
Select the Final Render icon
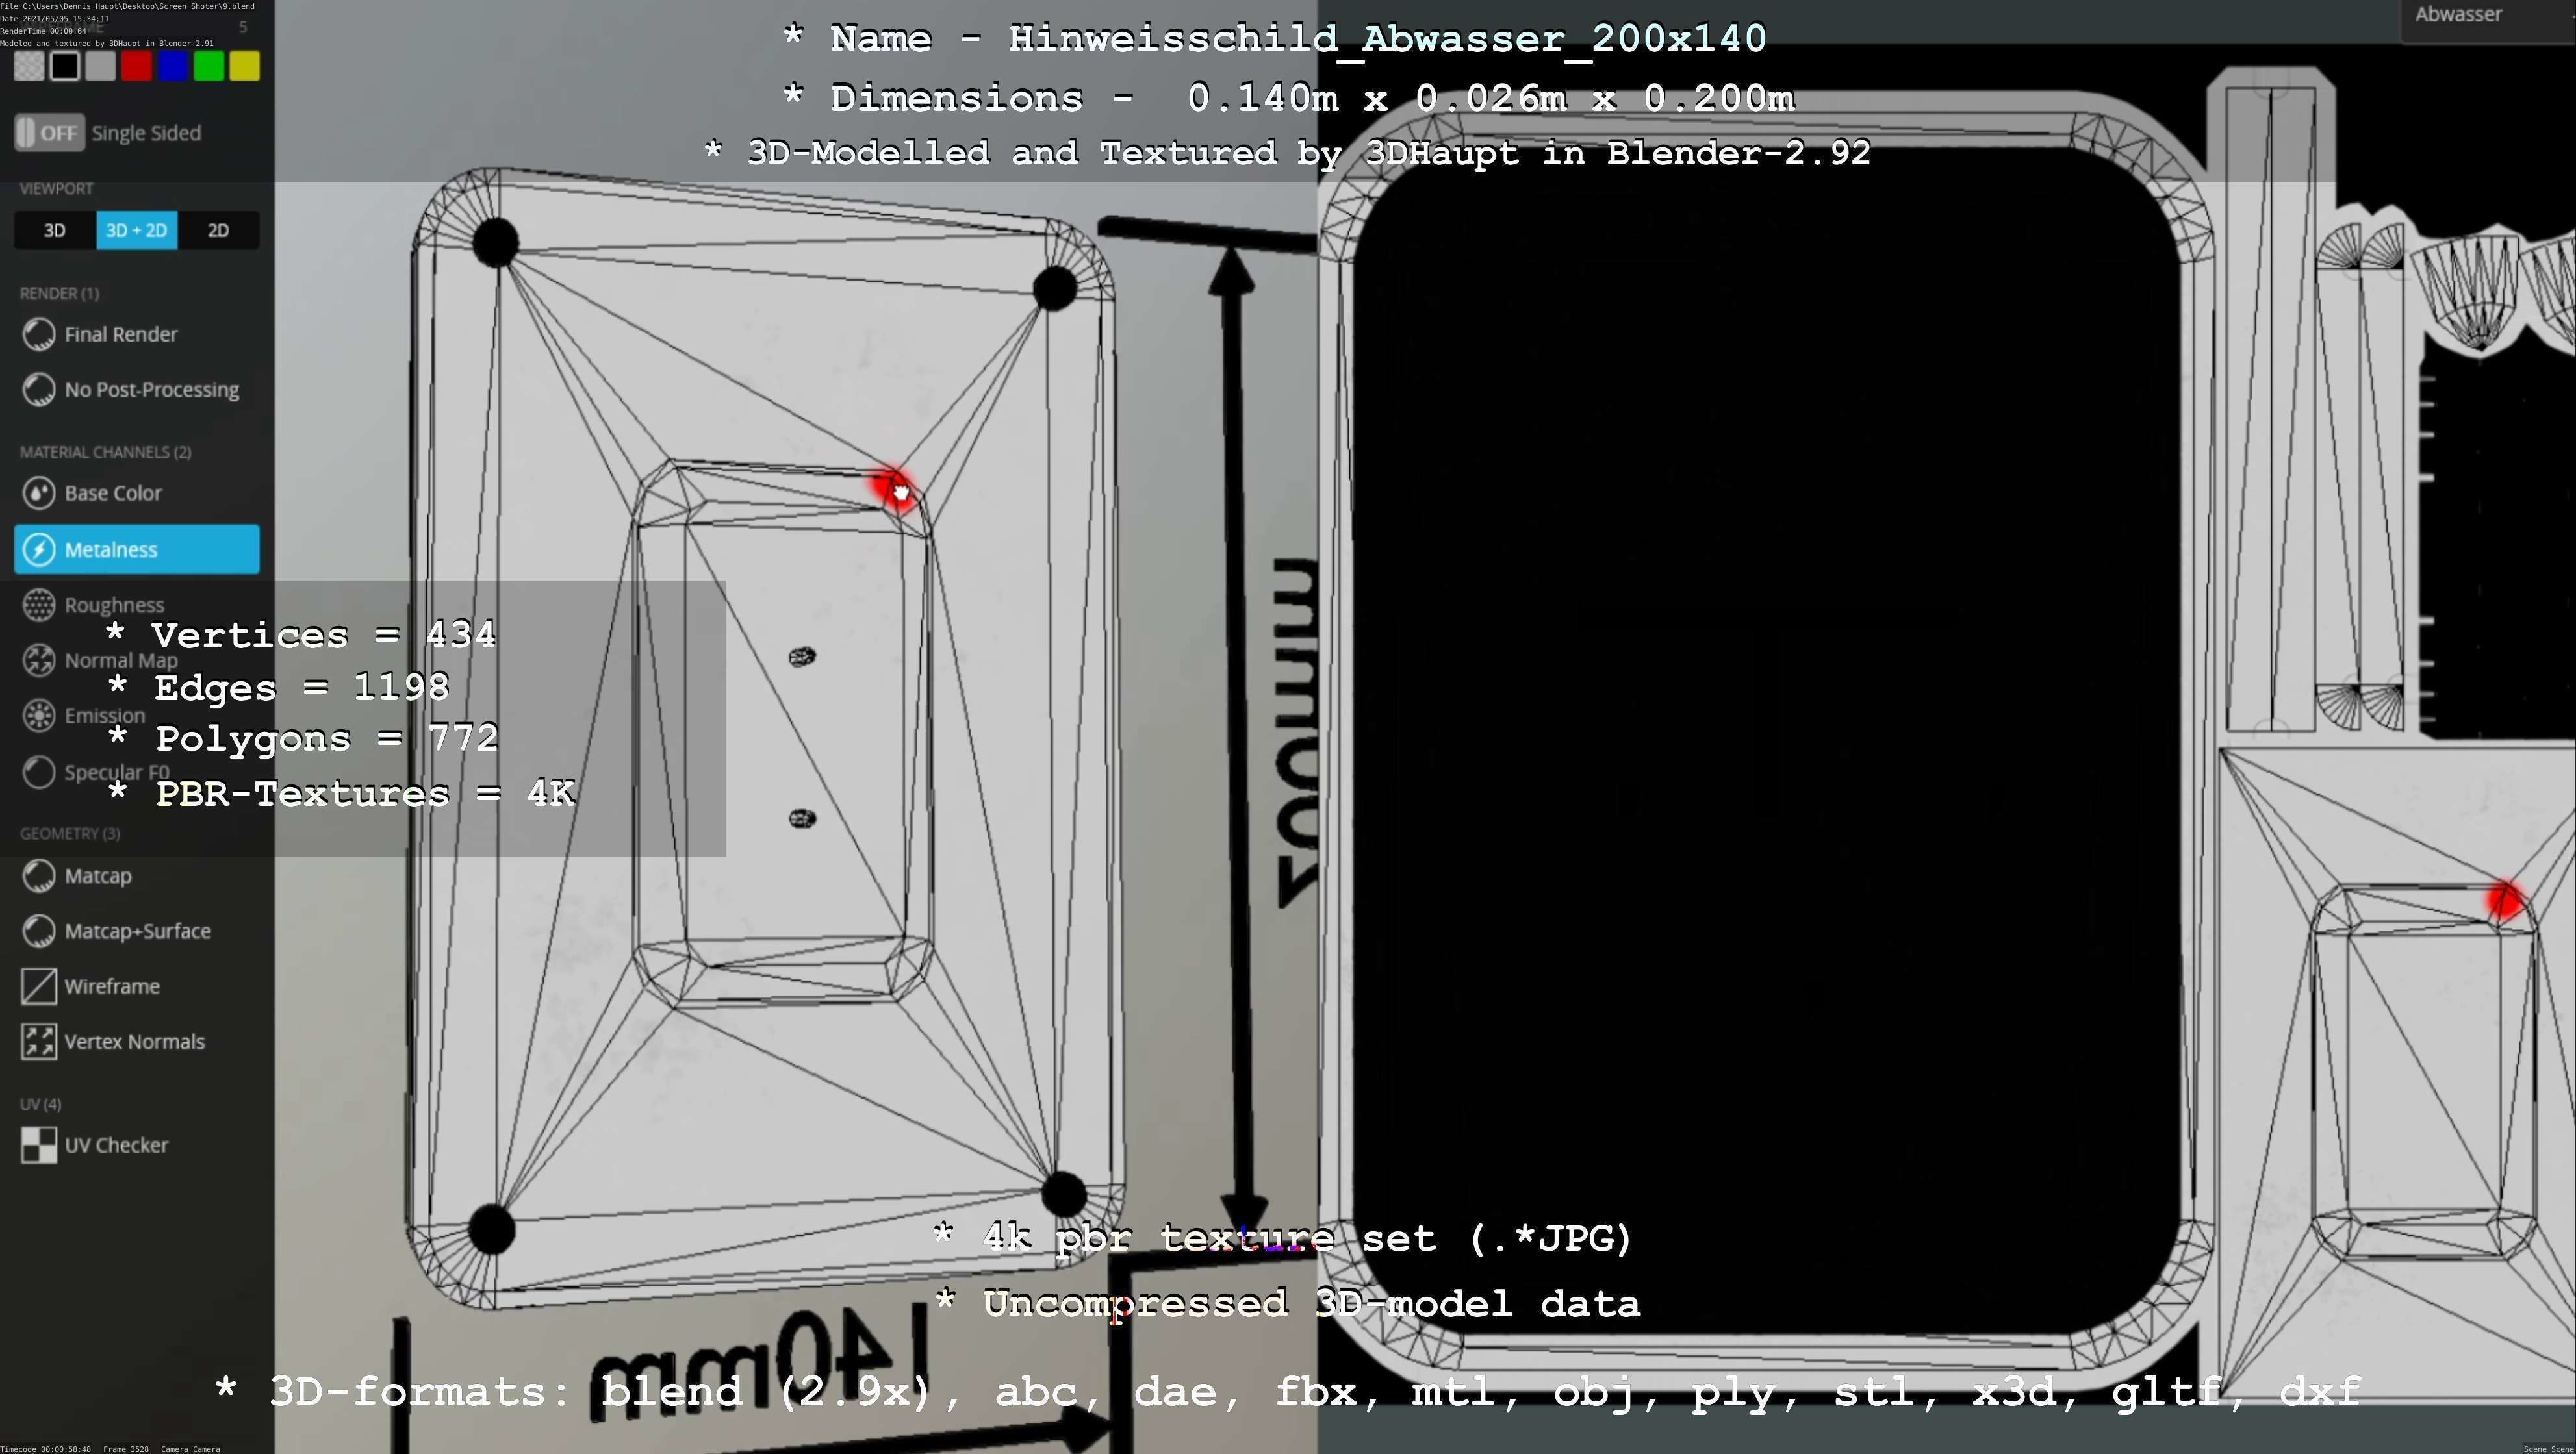pyautogui.click(x=39, y=335)
